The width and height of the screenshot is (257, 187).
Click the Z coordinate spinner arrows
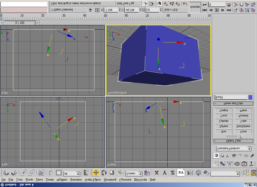tap(161, 10)
